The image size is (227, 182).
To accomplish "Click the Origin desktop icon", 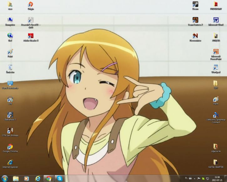I will click(30, 4).
